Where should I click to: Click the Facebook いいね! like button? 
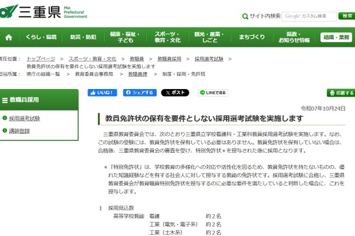(102, 93)
